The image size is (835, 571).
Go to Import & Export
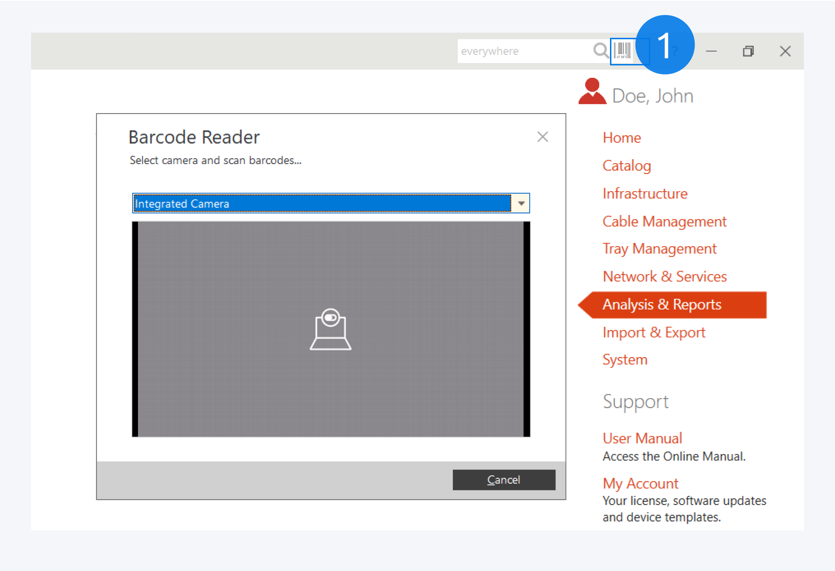(653, 333)
